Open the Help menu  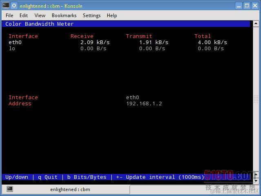(x=112, y=16)
